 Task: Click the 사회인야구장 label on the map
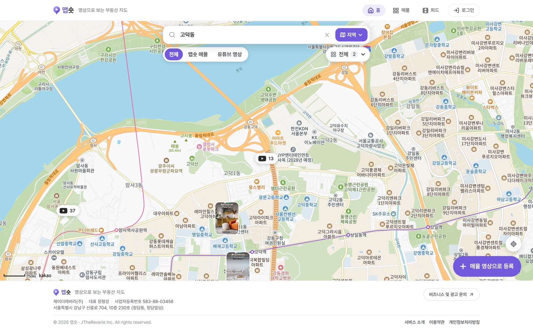tap(68, 67)
